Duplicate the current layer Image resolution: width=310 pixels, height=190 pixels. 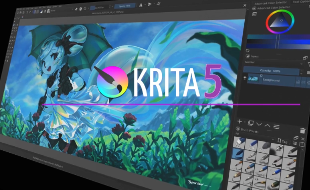[x=250, y=123]
